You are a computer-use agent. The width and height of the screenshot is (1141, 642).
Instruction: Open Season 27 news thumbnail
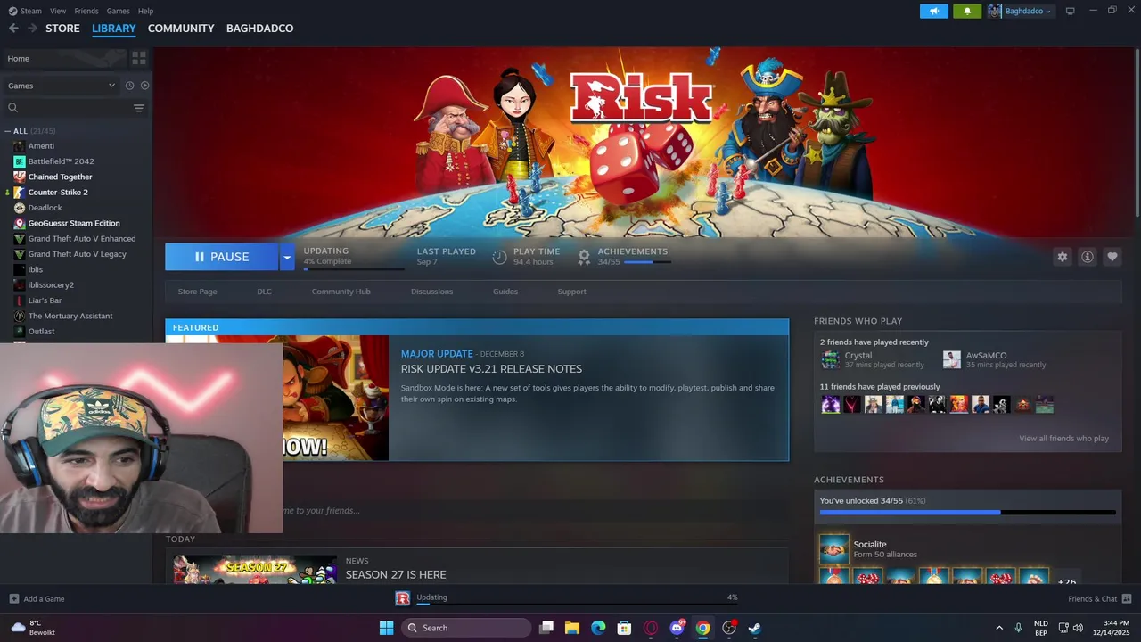pos(255,569)
